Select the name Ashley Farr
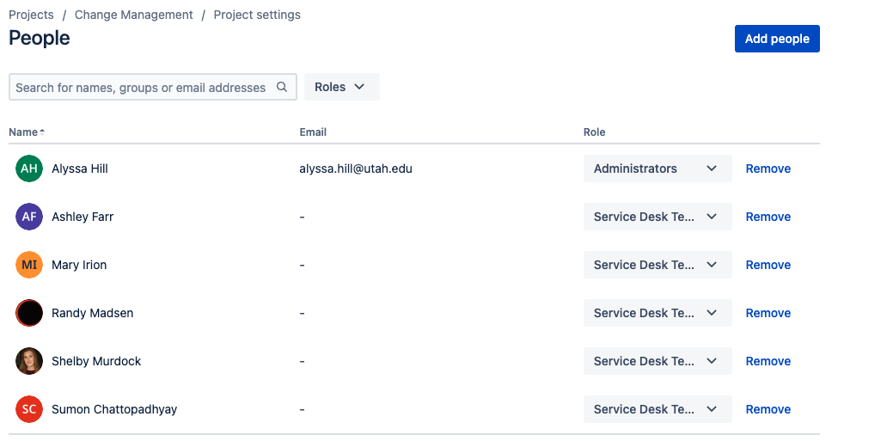The width and height of the screenshot is (887, 441). [x=83, y=217]
